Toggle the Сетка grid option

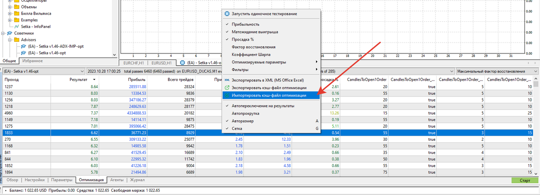(237, 129)
